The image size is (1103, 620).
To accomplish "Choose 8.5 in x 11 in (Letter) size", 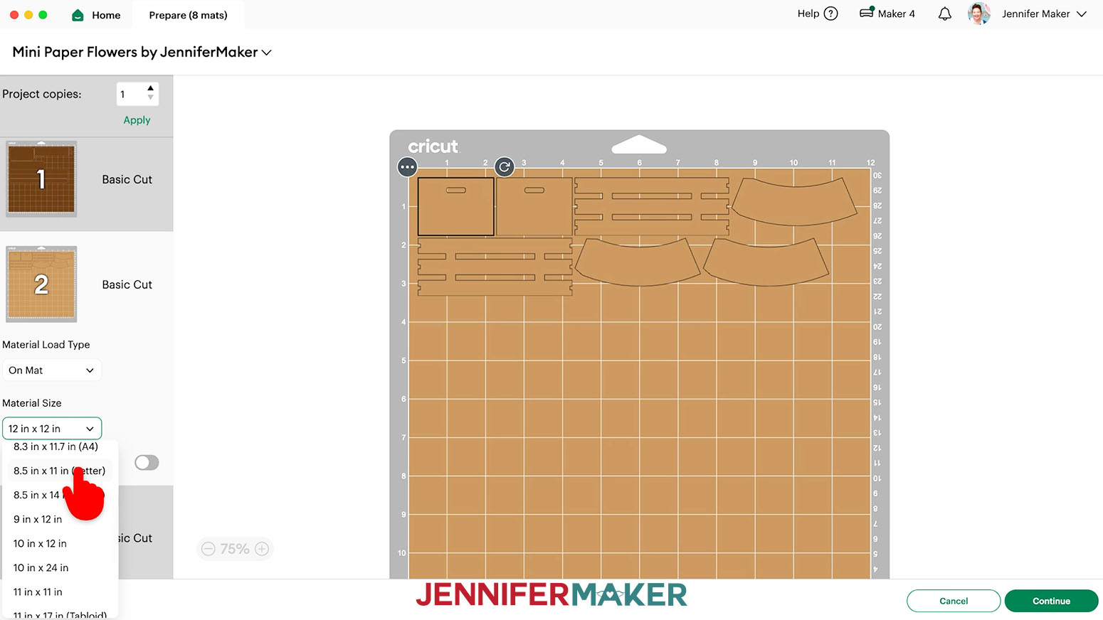I will point(59,471).
